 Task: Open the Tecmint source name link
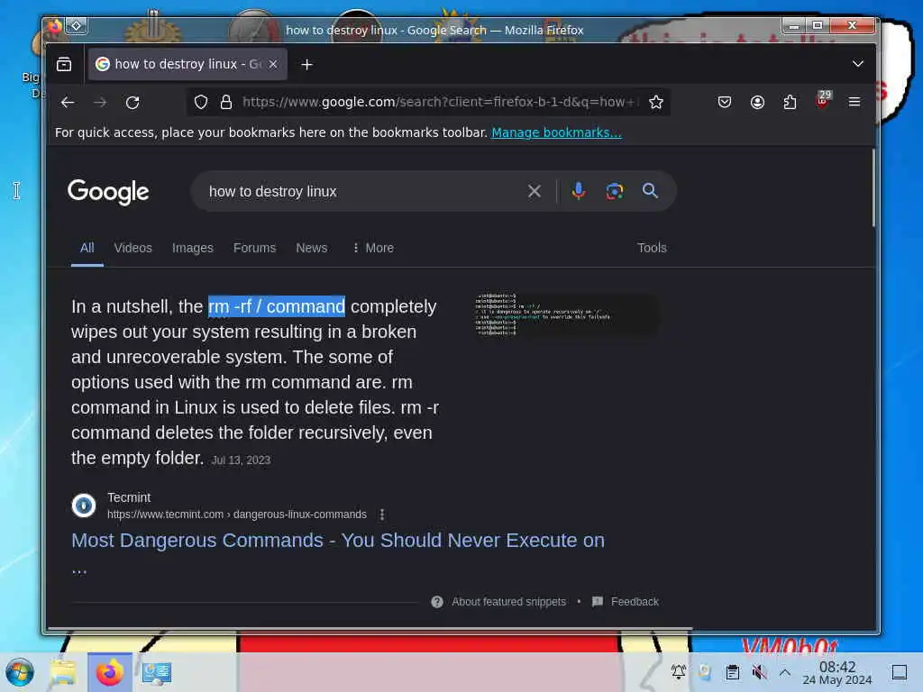tap(129, 497)
